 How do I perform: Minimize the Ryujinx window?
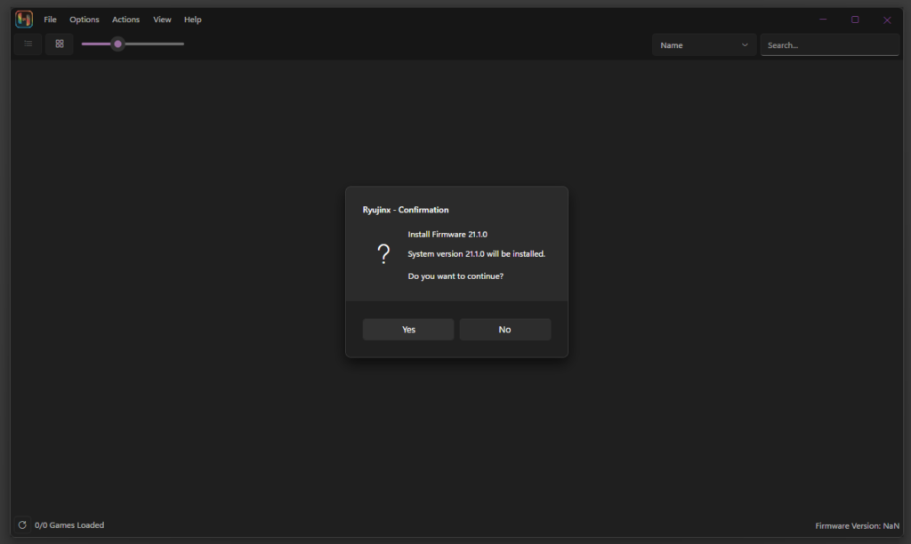pos(823,19)
